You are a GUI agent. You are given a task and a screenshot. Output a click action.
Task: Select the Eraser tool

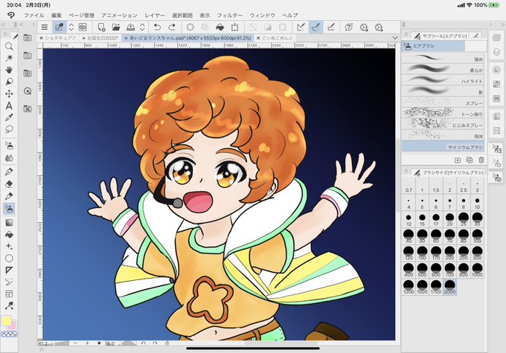(9, 184)
